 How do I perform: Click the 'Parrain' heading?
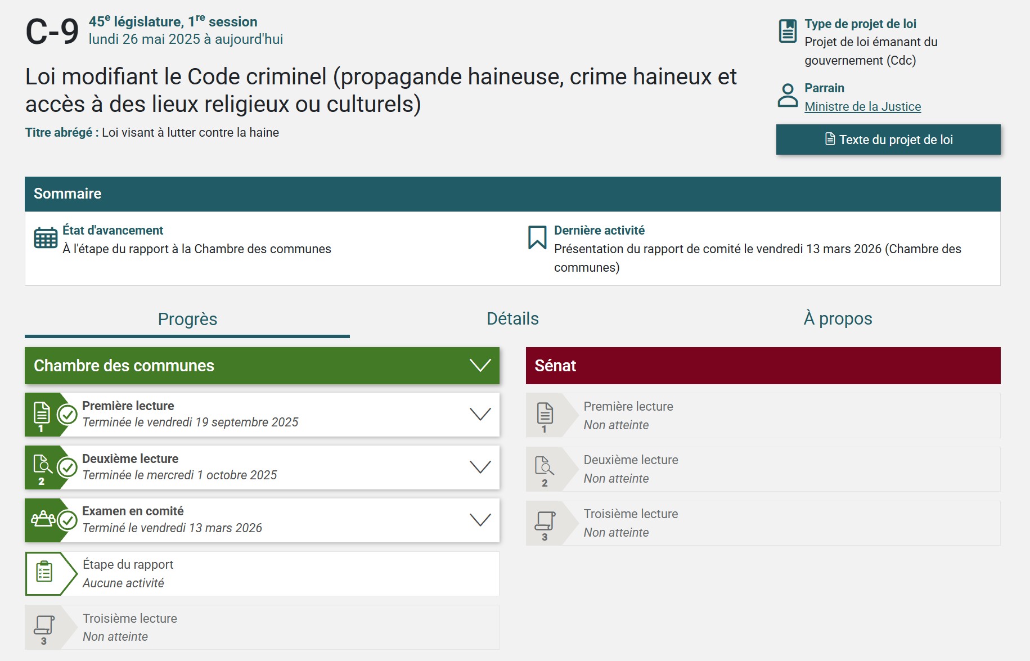pyautogui.click(x=824, y=88)
